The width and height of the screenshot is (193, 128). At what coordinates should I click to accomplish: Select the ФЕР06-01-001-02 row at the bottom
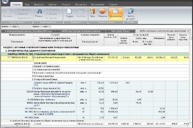pos(95,124)
